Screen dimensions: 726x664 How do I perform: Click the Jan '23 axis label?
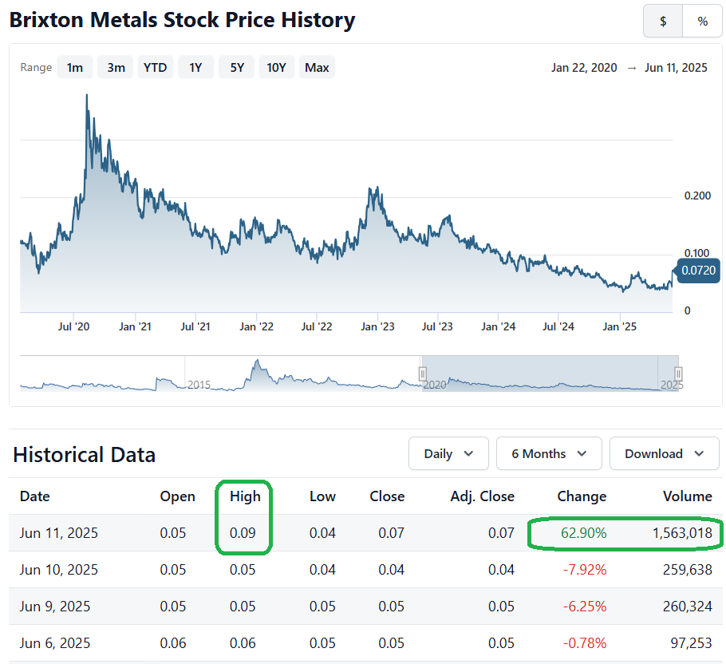point(377,327)
